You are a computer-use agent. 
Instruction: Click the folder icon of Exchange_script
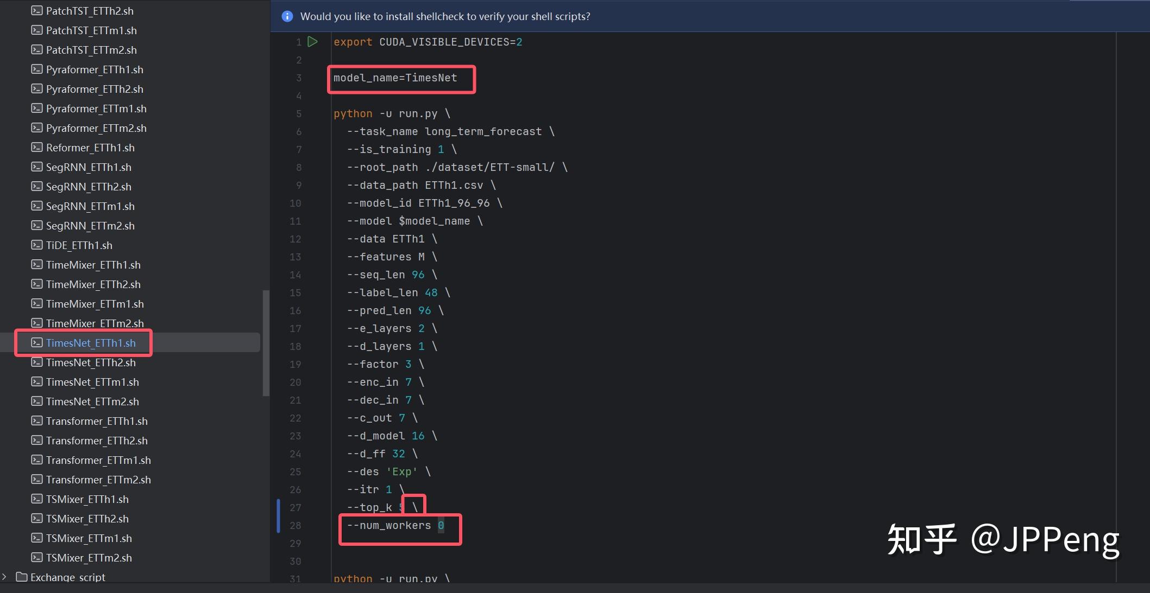22,577
